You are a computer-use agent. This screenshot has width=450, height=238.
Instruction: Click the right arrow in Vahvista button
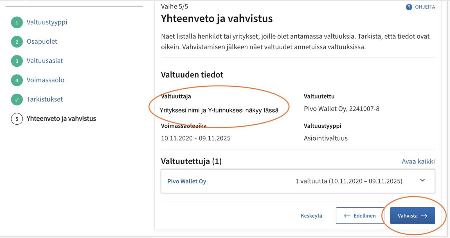pos(424,216)
